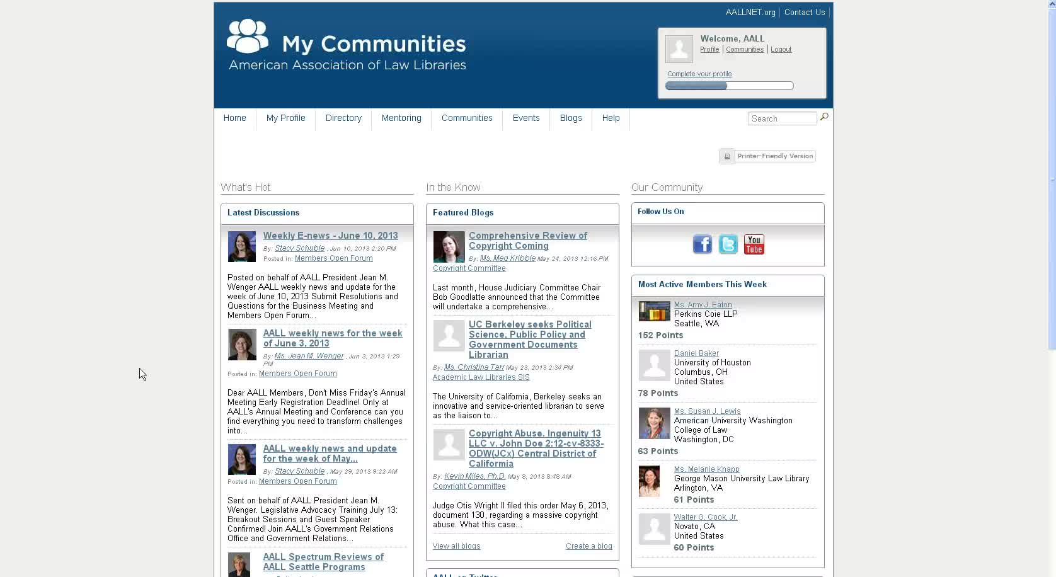Open Ms. Amy J. Eaton's member profile
This screenshot has height=577, width=1056.
(703, 305)
